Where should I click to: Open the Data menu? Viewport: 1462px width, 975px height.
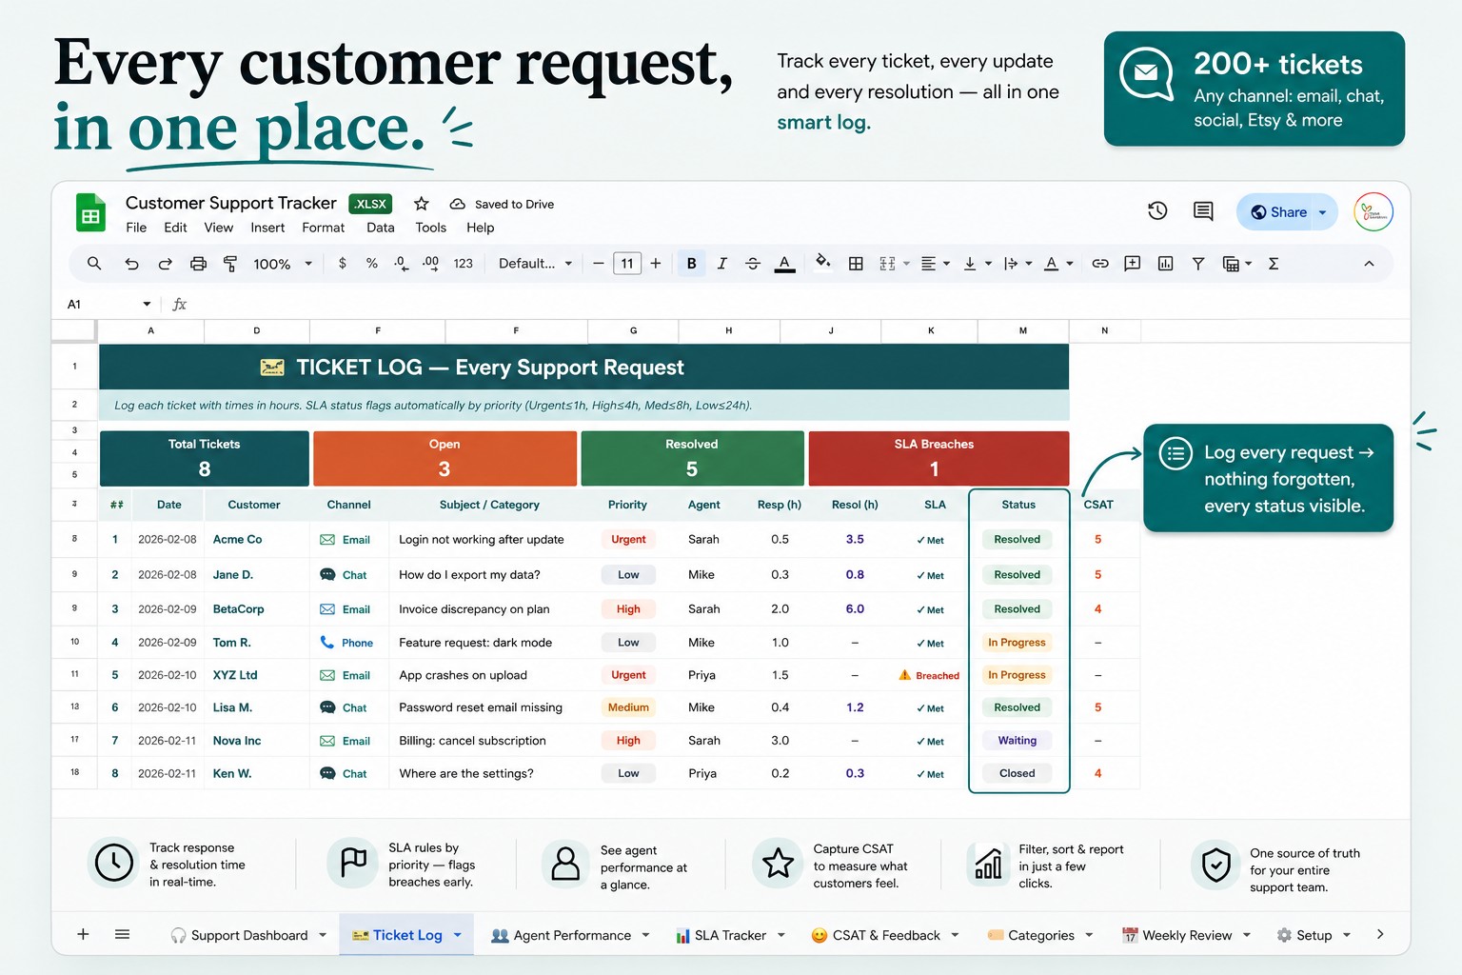[x=381, y=228]
